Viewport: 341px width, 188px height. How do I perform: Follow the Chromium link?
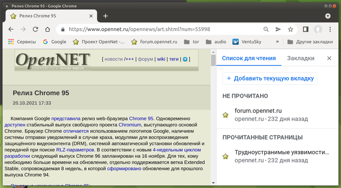[x=130, y=125]
